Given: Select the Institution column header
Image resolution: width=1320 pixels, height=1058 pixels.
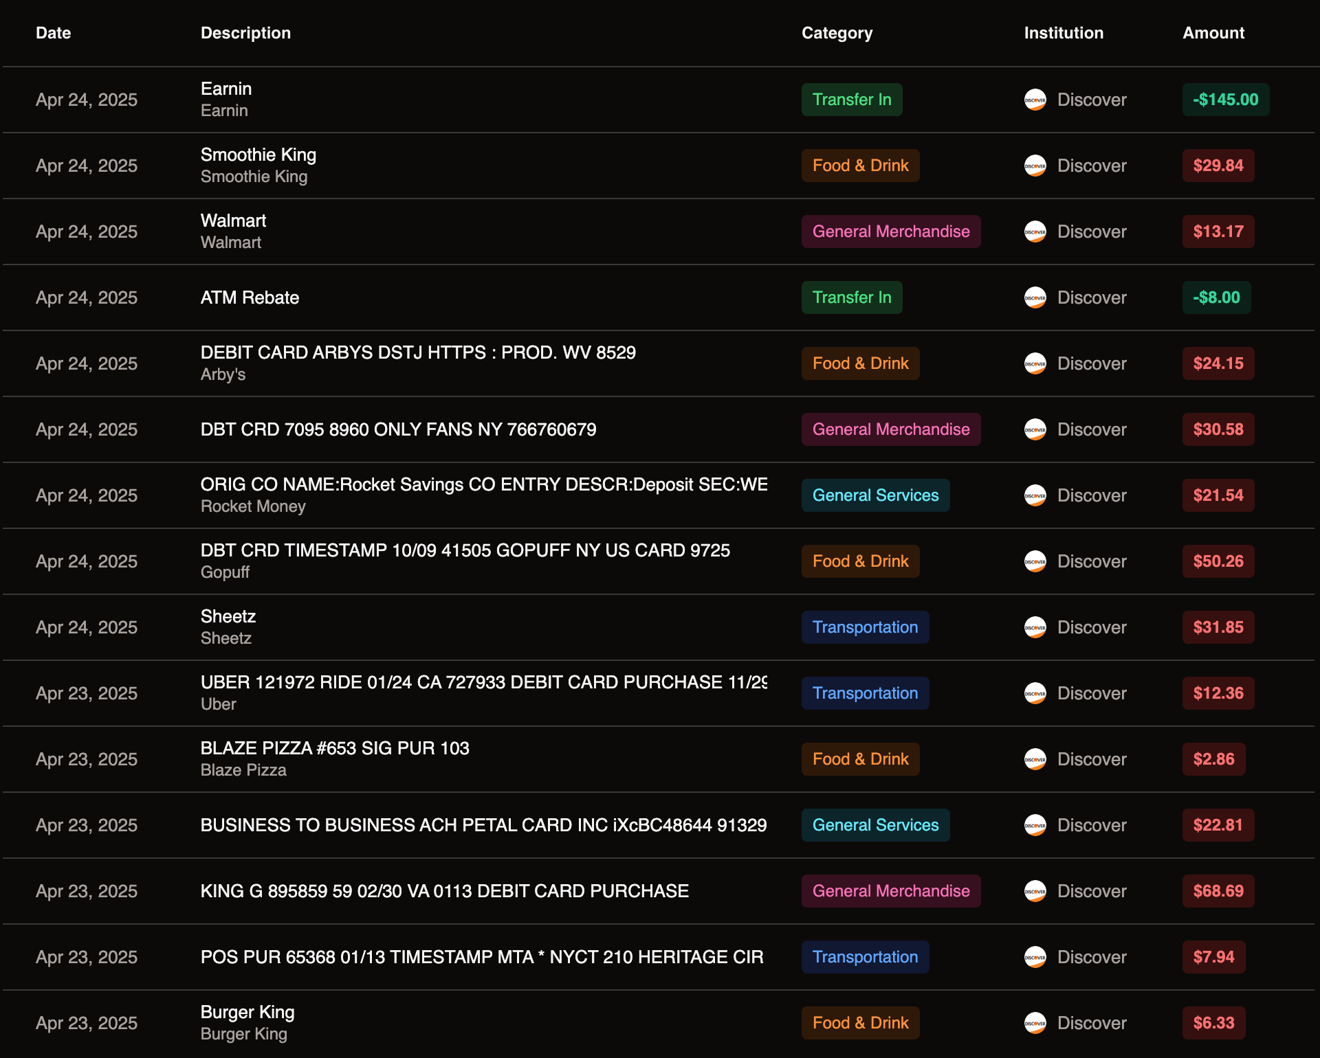Looking at the screenshot, I should pyautogui.click(x=1064, y=32).
